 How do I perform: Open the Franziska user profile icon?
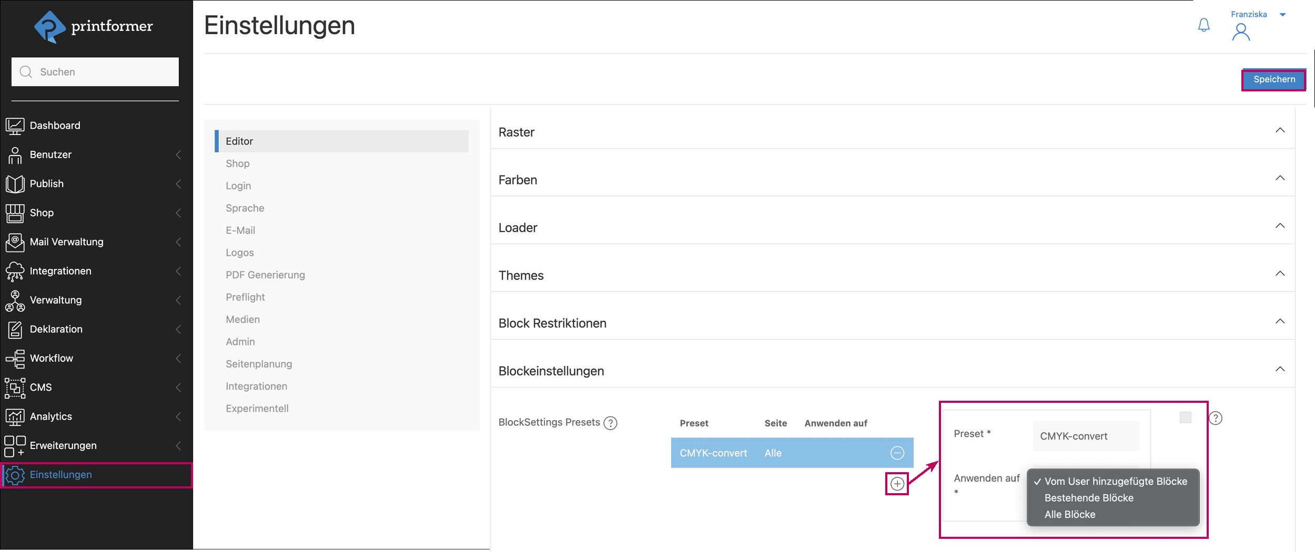[x=1241, y=32]
